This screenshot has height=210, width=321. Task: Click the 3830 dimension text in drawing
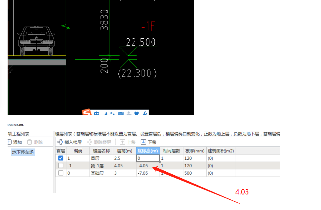click(104, 20)
